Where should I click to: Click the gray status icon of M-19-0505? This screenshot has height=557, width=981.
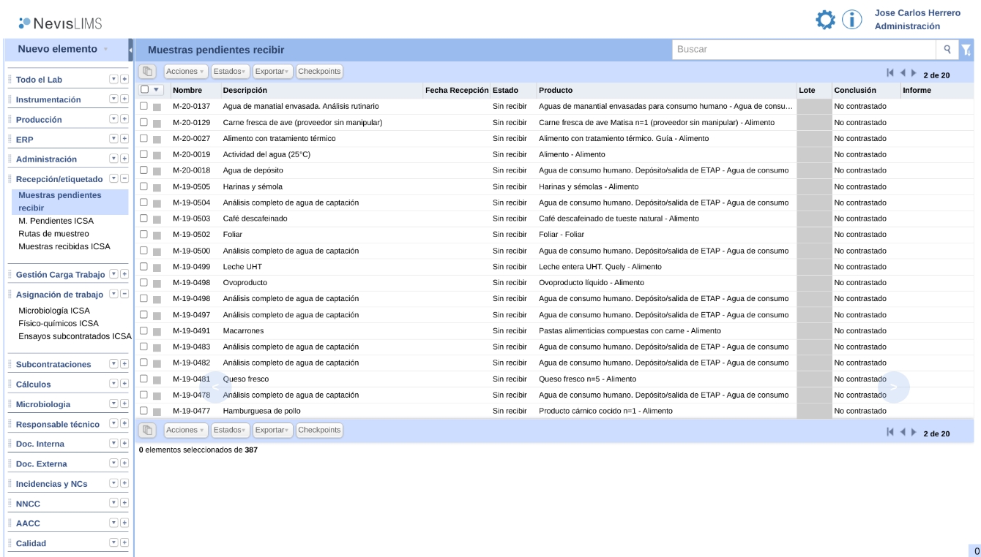click(x=157, y=187)
